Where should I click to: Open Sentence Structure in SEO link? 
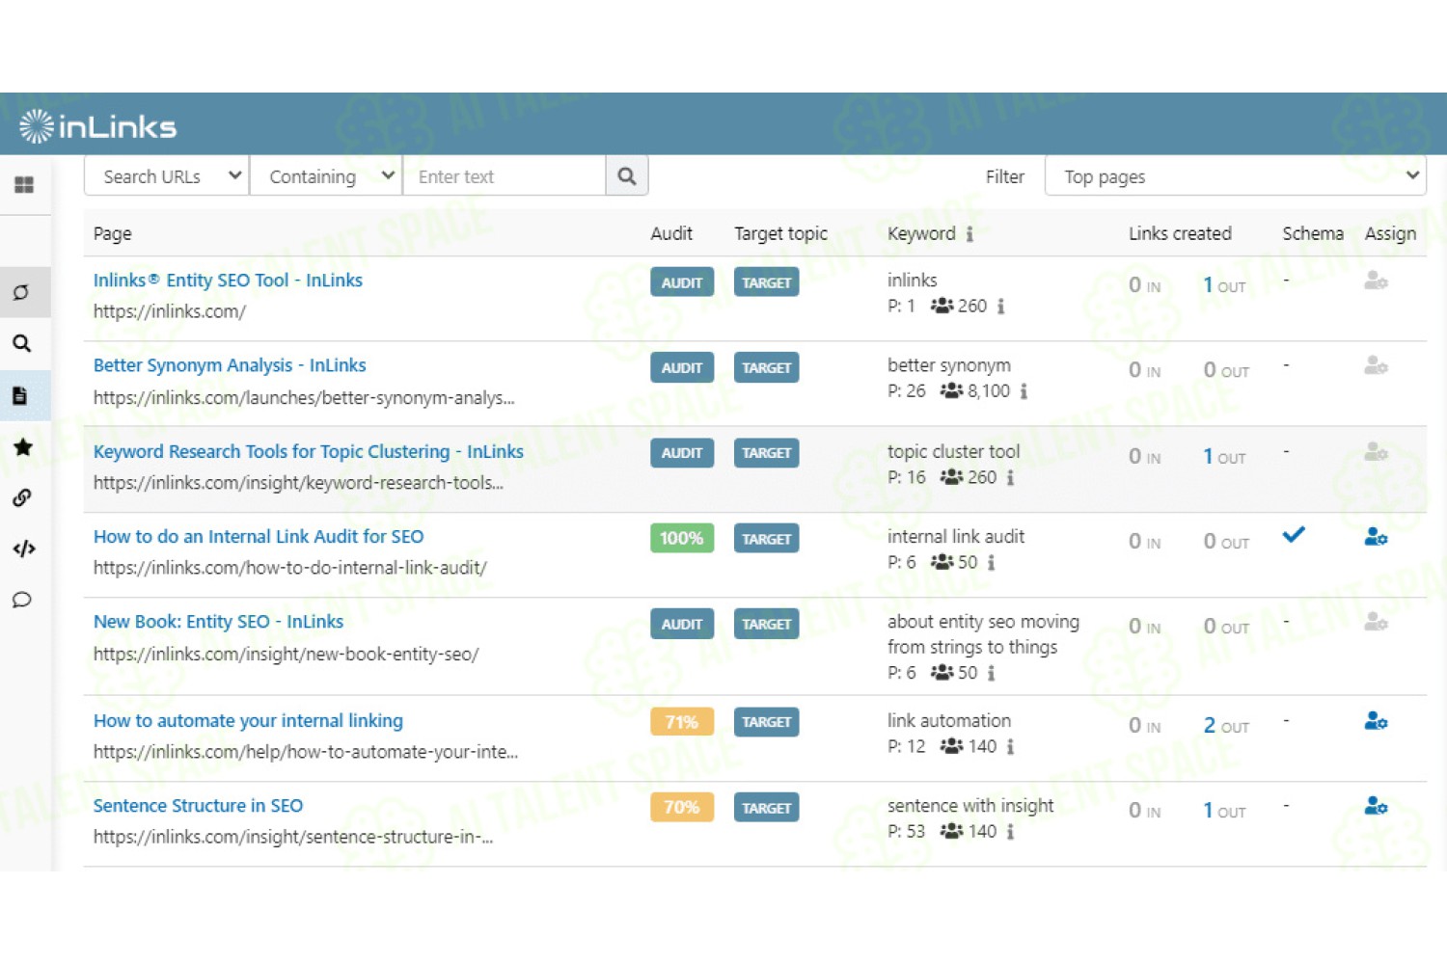198,806
